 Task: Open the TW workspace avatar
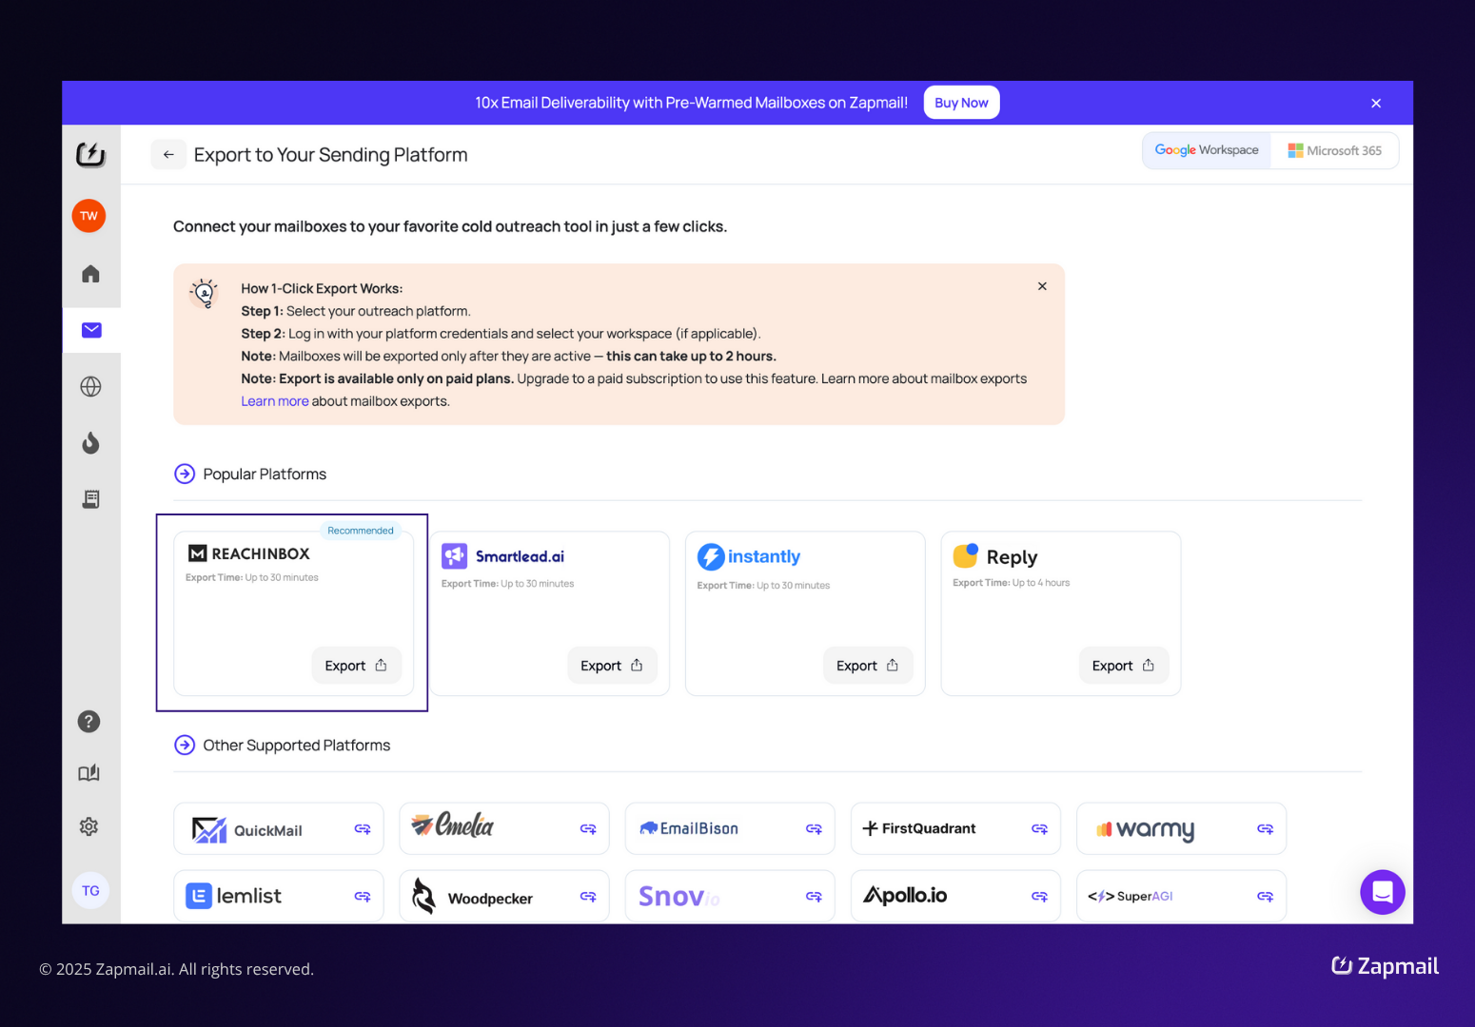point(88,216)
